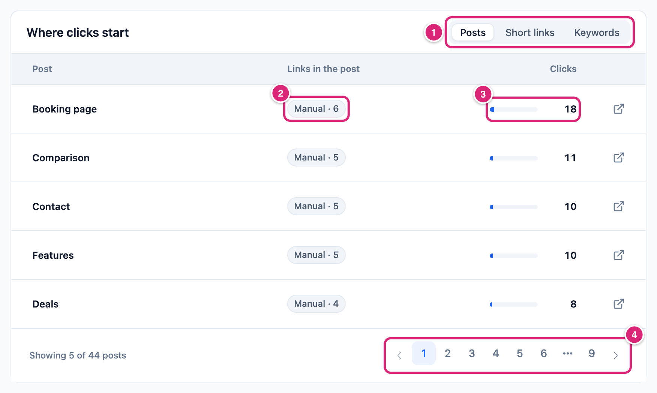The height and width of the screenshot is (393, 657).
Task: Select the Features post title
Action: tap(53, 255)
